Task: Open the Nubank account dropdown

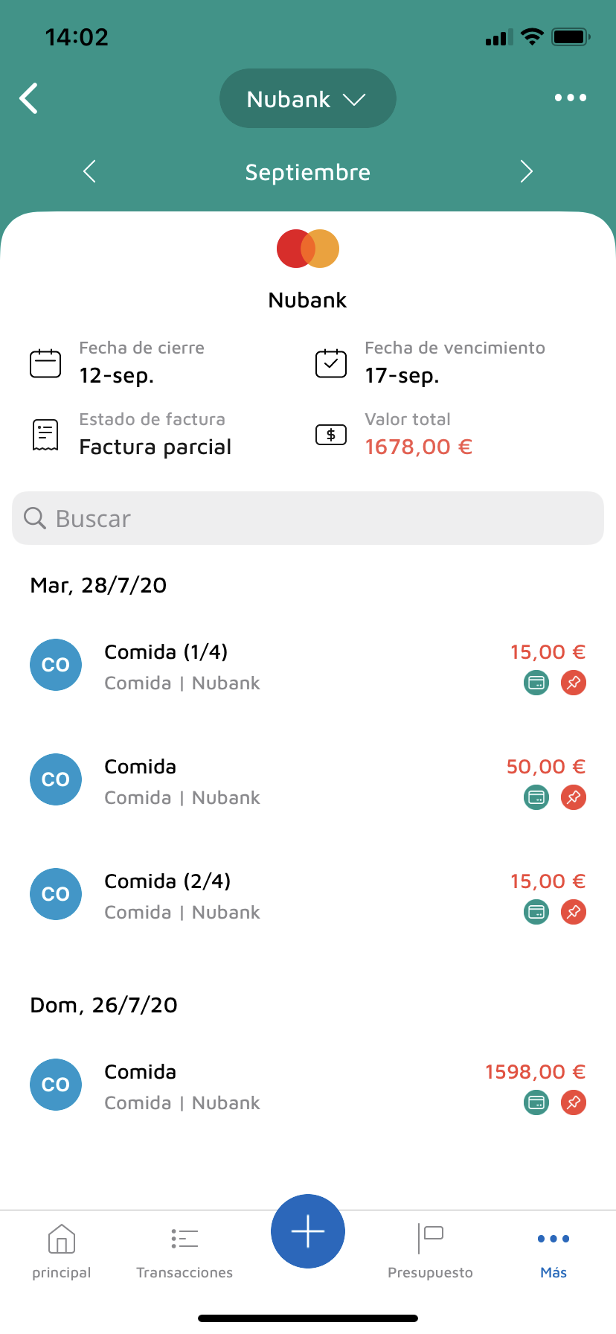Action: [x=307, y=99]
